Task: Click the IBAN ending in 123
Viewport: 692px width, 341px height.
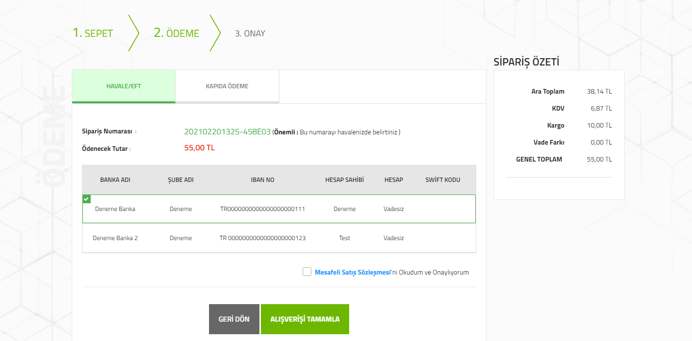Action: tap(262, 238)
